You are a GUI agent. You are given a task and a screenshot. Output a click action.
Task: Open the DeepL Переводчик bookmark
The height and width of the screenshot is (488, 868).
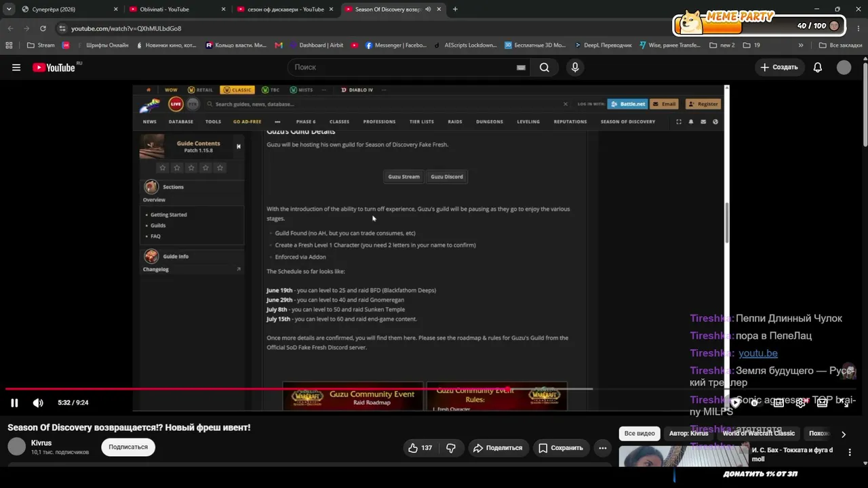coord(603,45)
